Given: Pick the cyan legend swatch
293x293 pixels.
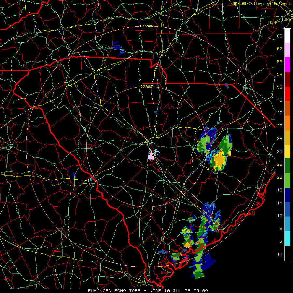Looking at the screenshot, I should [x=287, y=239].
